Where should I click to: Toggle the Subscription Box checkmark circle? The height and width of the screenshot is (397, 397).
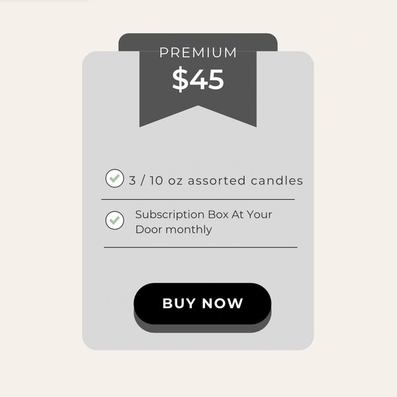pyautogui.click(x=114, y=220)
